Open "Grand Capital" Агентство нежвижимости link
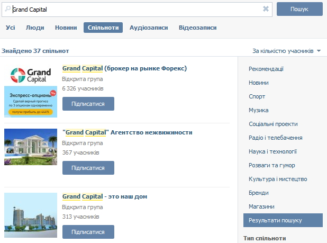This screenshot has width=327, height=243. [127, 132]
